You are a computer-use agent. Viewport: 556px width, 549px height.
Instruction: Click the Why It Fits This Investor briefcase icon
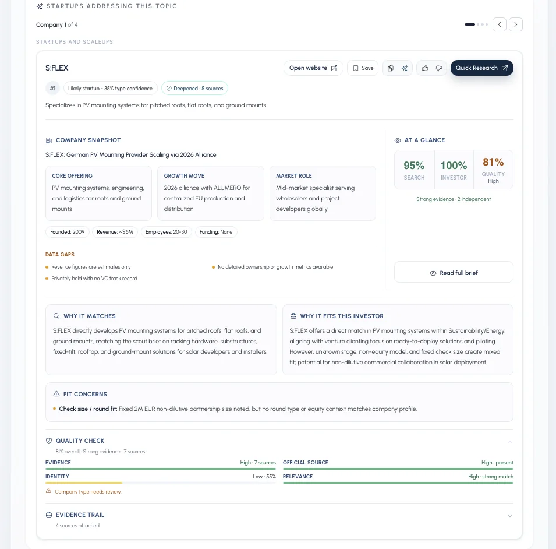point(293,316)
